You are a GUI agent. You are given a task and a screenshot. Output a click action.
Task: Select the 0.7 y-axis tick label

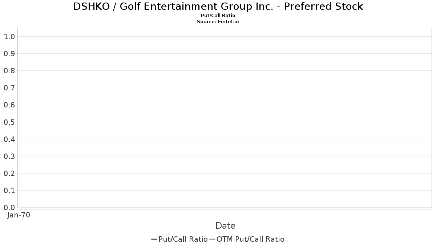pyautogui.click(x=9, y=88)
